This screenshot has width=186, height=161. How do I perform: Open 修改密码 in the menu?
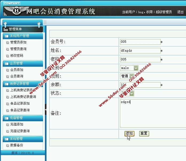point(17,56)
